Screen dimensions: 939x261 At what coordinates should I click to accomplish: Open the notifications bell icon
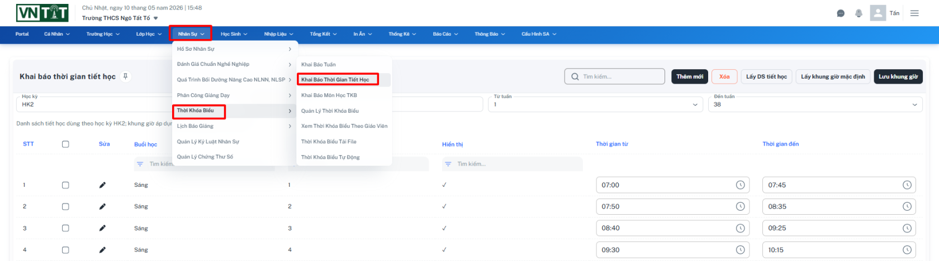859,13
